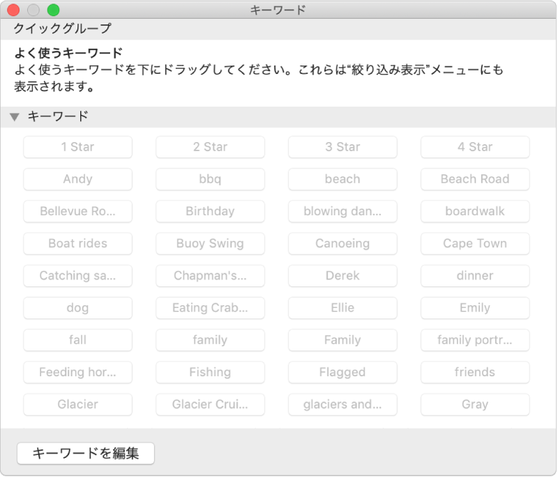This screenshot has height=478, width=558.
Task: Select the 1 Star keyword
Action: pos(77,147)
